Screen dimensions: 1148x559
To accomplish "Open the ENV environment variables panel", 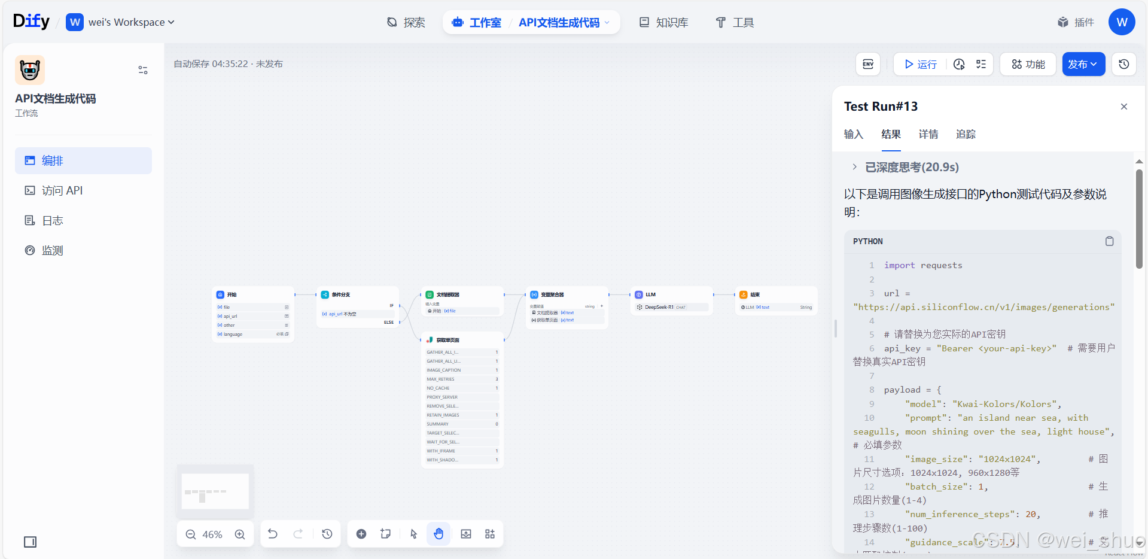I will [x=867, y=64].
